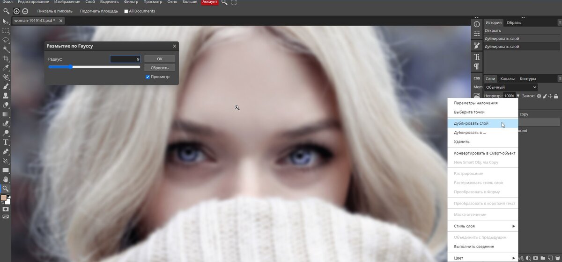Click OK in Gaussian Blur dialog
The image size is (562, 262).
tap(160, 59)
